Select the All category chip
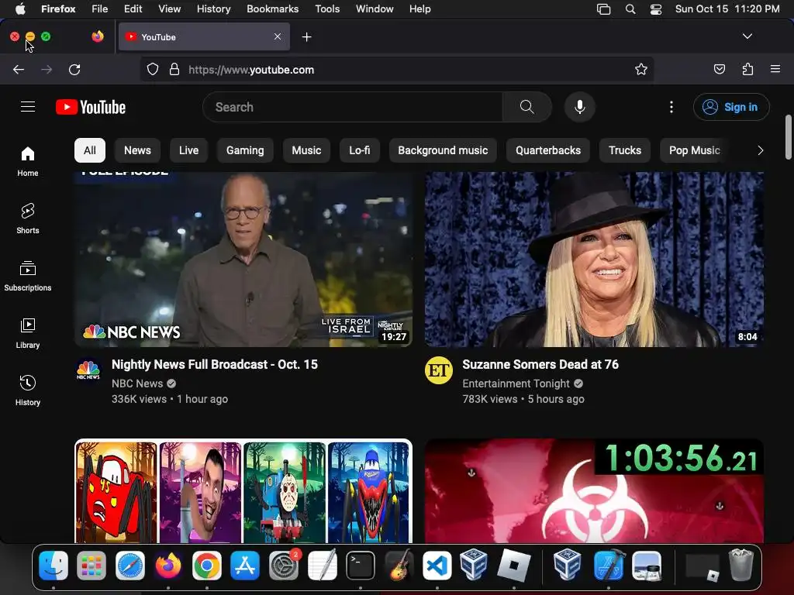 [90, 150]
